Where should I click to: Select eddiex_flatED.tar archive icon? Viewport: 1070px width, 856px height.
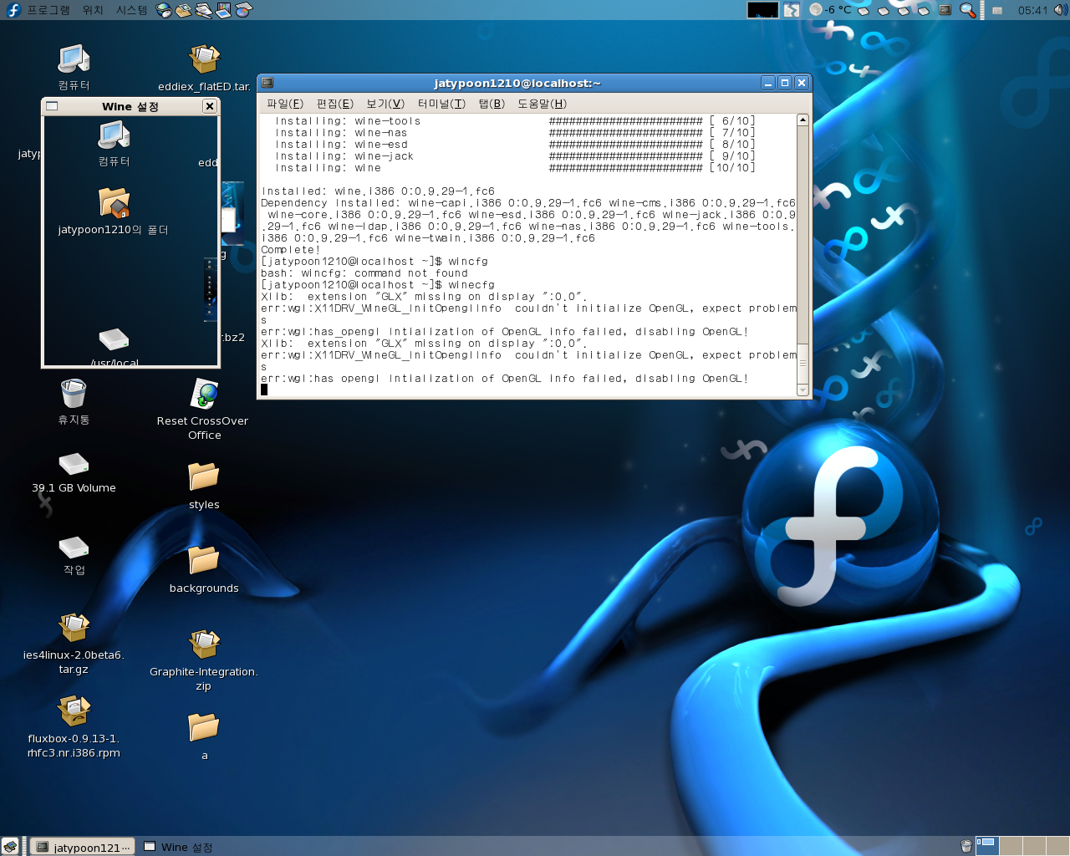204,68
